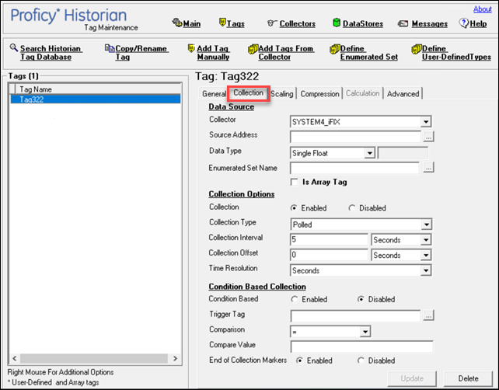The height and width of the screenshot is (390, 499).
Task: Switch to the Advanced tab
Action: (403, 94)
